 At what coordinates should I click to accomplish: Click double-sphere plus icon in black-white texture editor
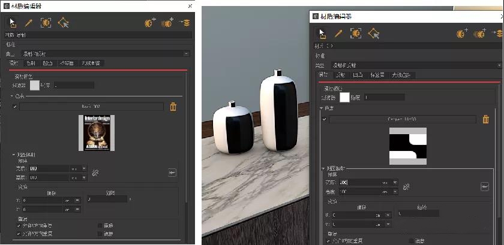coord(480,34)
